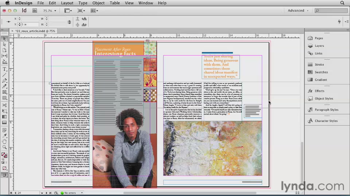Open the Table menu
Image resolution: width=350 pixels, height=196 pixels.
tap(115, 3)
